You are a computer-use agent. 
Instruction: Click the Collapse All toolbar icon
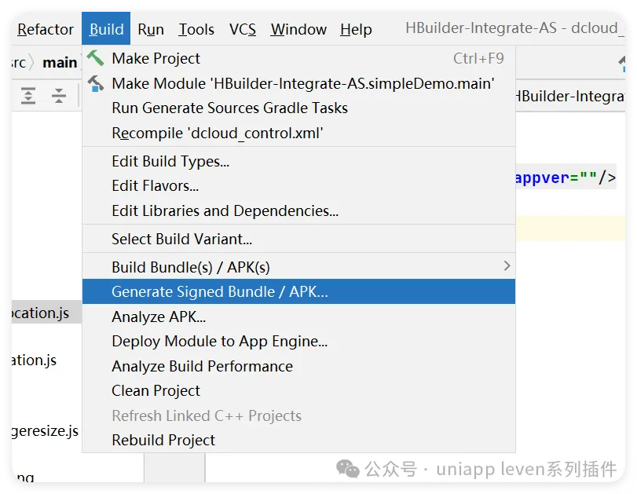tap(59, 96)
